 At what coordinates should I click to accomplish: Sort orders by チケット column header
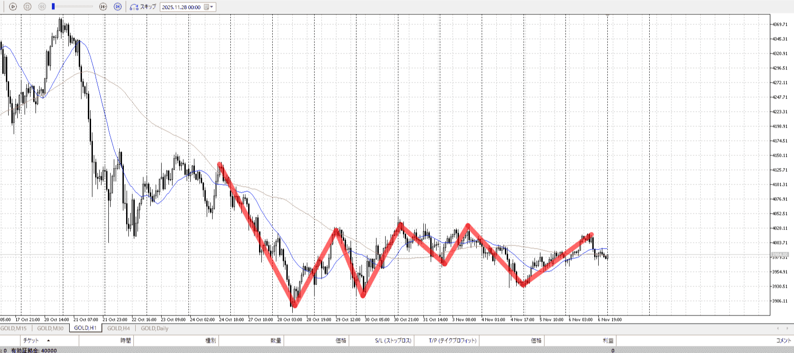point(31,340)
